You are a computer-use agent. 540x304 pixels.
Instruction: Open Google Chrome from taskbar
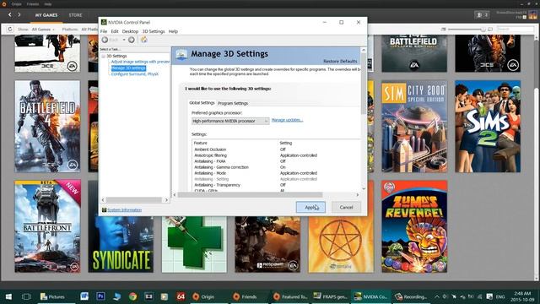click(132, 296)
